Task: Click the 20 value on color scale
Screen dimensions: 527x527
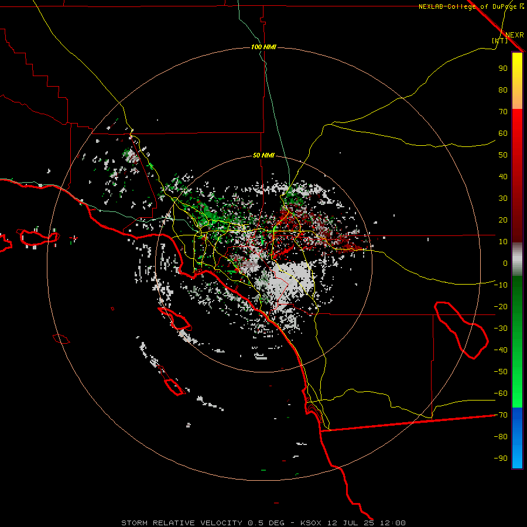Action: pyautogui.click(x=503, y=220)
